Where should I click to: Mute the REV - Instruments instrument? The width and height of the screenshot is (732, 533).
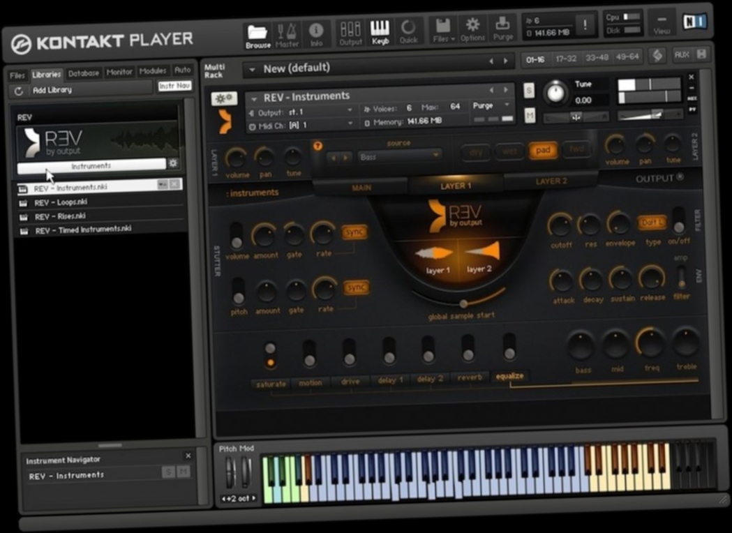coord(530,115)
